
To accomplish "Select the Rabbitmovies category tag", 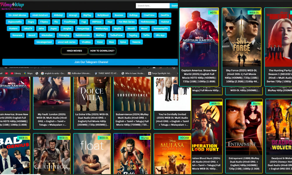I will [83, 35].
